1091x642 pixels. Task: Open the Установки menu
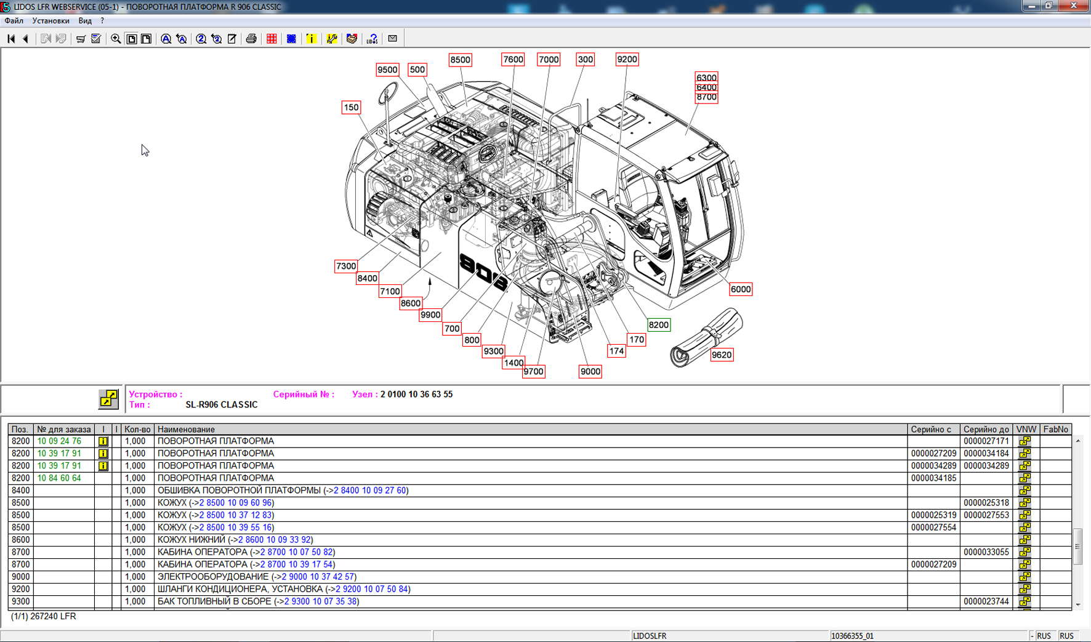[50, 21]
